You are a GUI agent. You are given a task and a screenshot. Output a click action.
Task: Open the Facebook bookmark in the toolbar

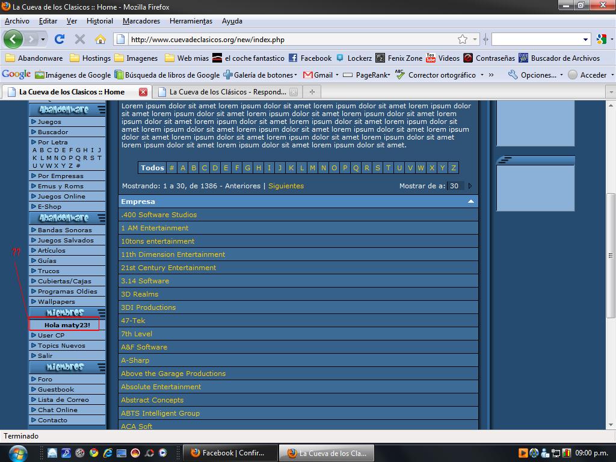pyautogui.click(x=310, y=58)
